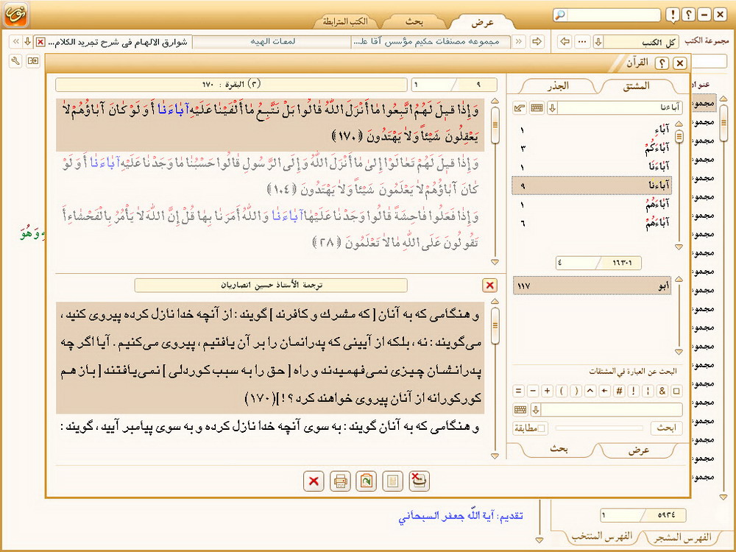Click the arrow icon left of the keyboard icon
The width and height of the screenshot is (736, 552).
520,108
